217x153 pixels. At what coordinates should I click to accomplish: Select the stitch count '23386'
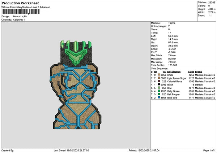(x=212, y=3)
